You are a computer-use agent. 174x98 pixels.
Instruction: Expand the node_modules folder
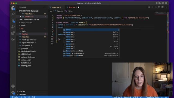[x=32, y=22]
